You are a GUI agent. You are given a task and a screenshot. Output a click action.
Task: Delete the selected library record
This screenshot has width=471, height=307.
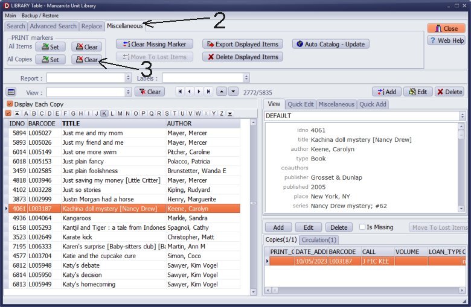pyautogui.click(x=449, y=92)
